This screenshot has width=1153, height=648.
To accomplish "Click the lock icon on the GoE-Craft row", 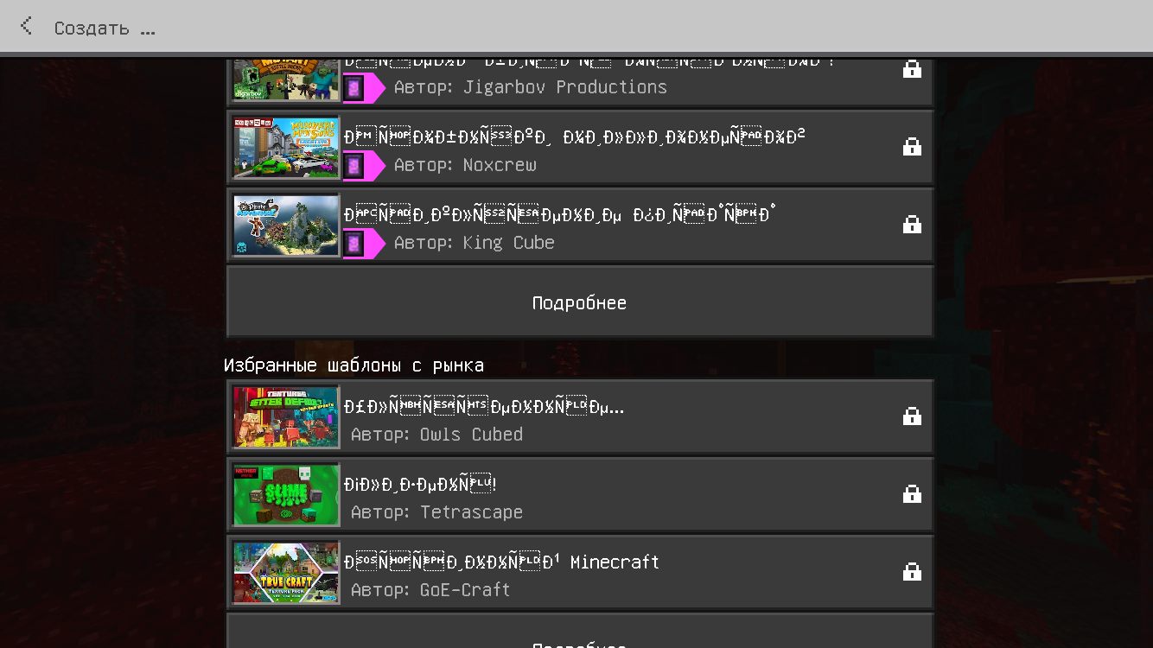I will pyautogui.click(x=912, y=572).
